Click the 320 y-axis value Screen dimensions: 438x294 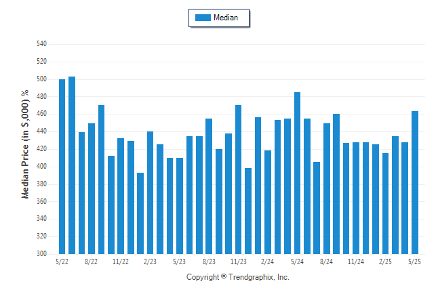(x=41, y=236)
